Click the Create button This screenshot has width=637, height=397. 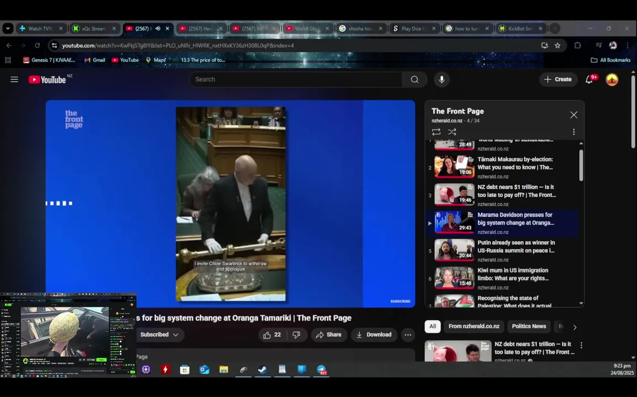click(x=558, y=79)
